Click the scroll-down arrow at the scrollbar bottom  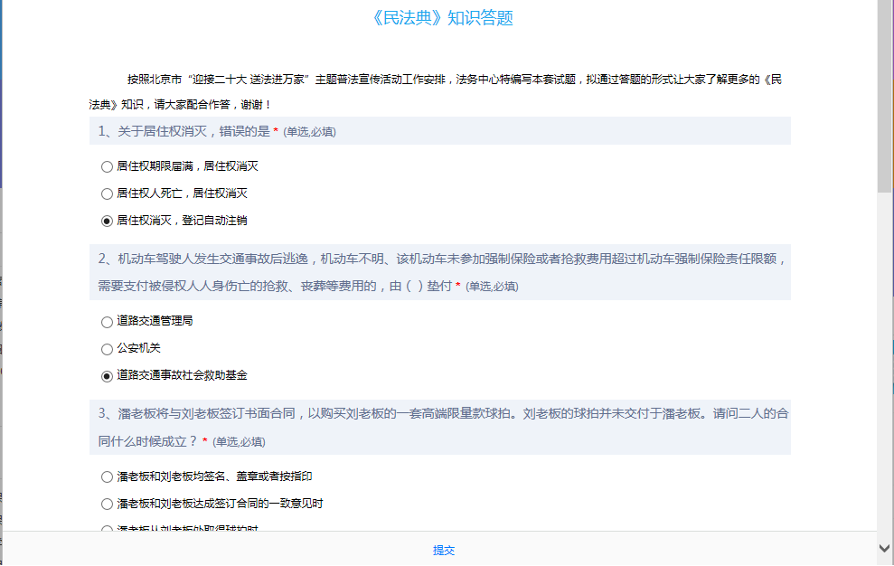pyautogui.click(x=885, y=548)
